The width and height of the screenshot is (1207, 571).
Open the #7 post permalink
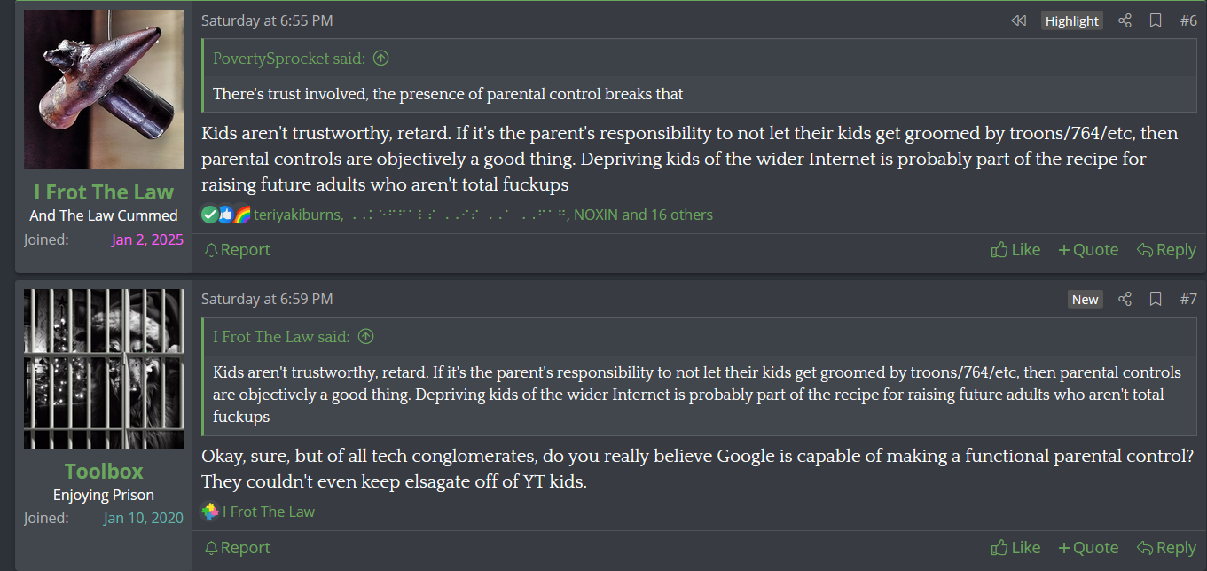click(1188, 299)
